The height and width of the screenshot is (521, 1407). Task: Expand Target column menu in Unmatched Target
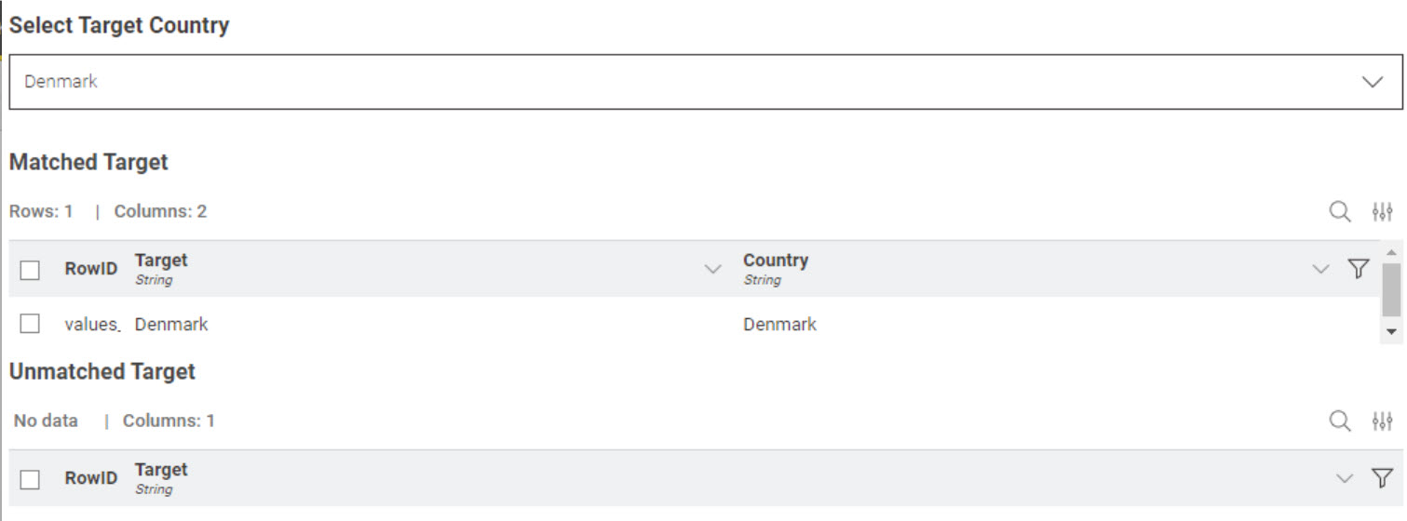1344,479
